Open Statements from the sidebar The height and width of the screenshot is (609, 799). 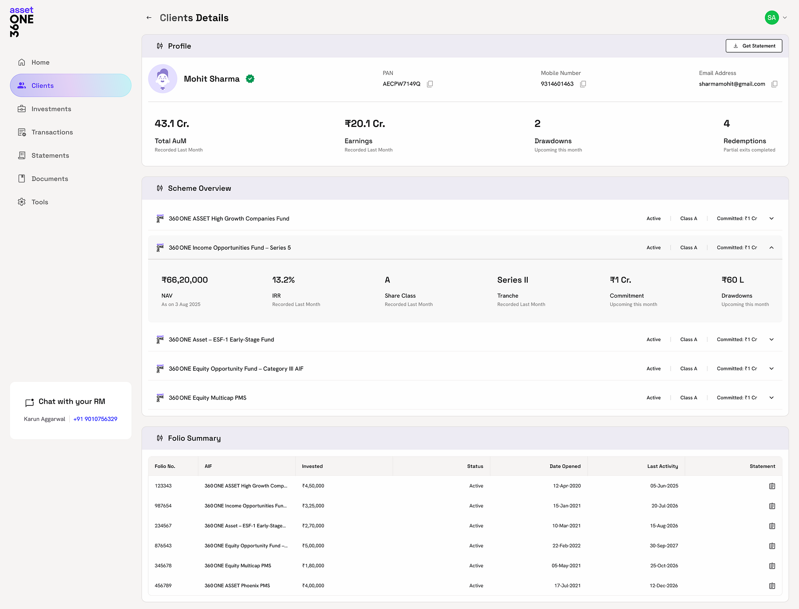coord(50,156)
